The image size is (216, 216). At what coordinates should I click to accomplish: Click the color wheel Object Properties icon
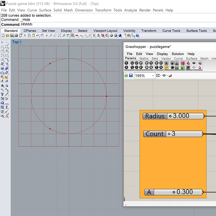[107, 36]
